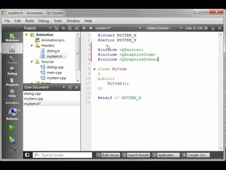This screenshot has height=170, width=226.
Task: Go forward using the grey navigation arrow
Action: click(x=91, y=28)
